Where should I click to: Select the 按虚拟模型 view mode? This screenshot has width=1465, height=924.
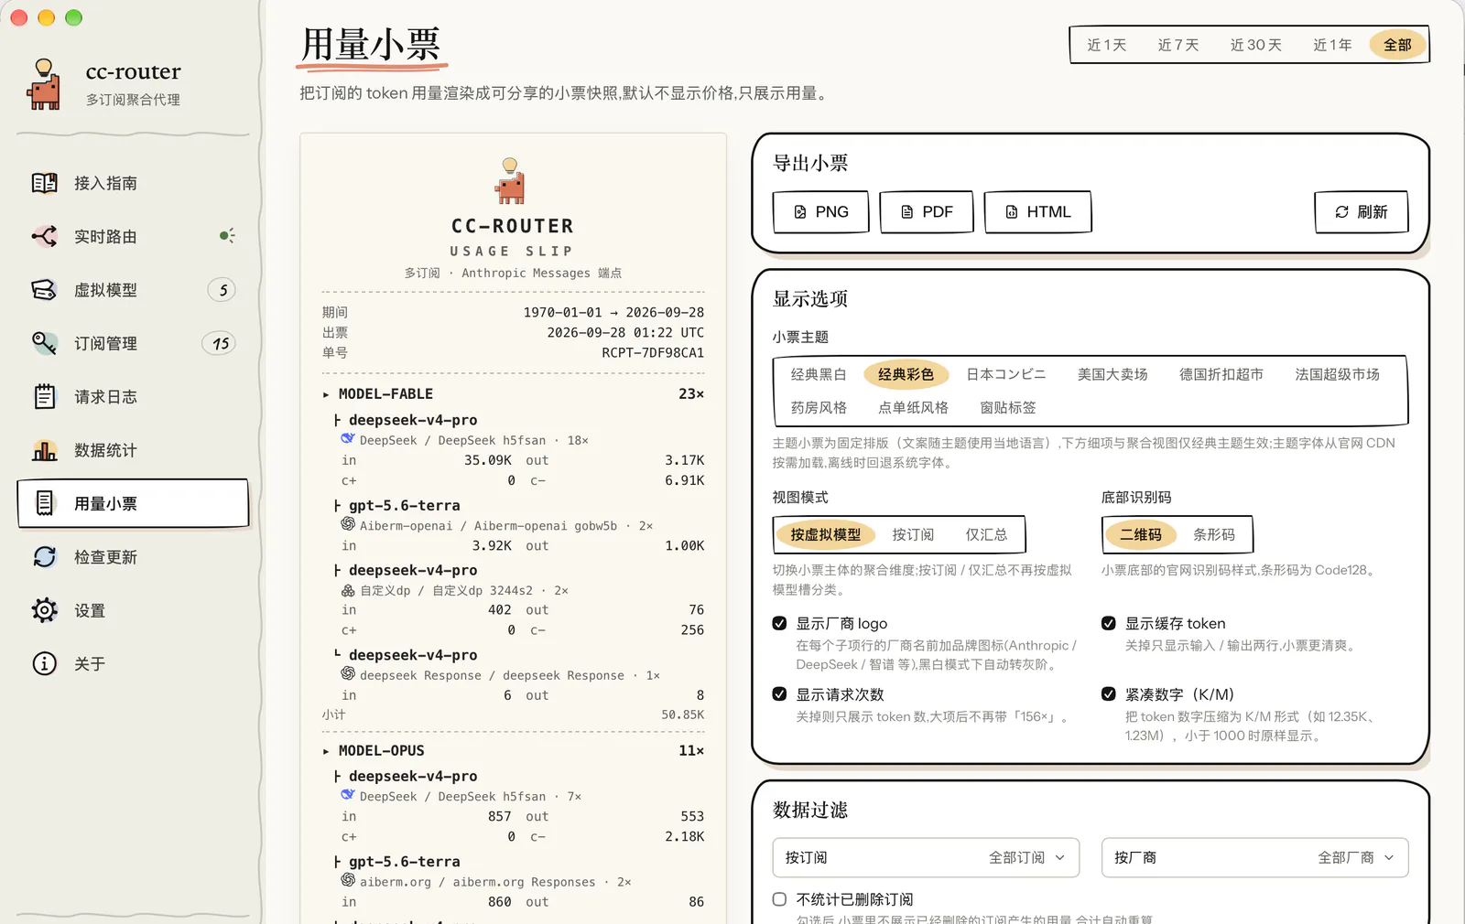click(x=826, y=535)
